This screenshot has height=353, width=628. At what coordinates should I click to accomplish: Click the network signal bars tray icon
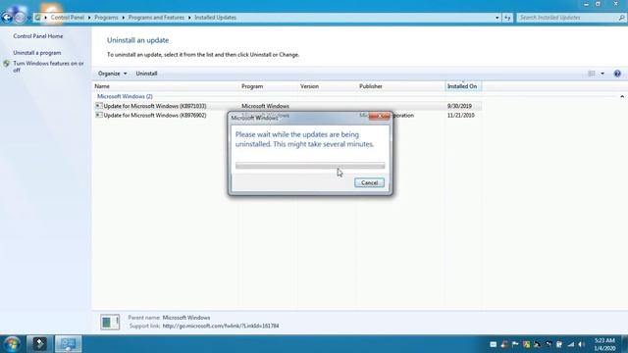[x=571, y=344]
